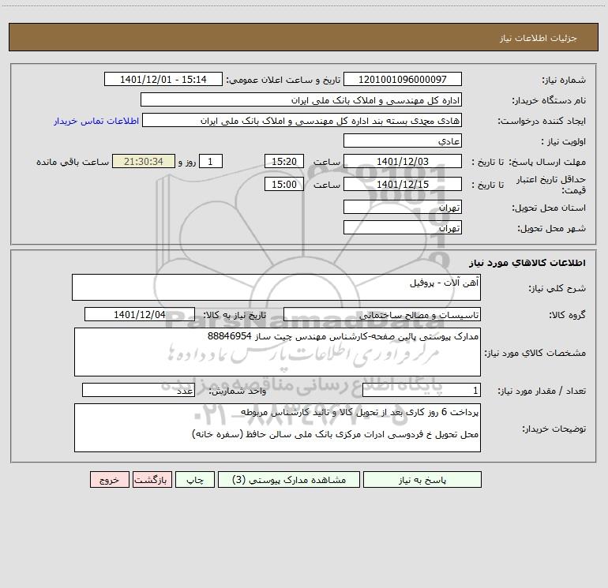This screenshot has height=588, width=608.
Task: Click the توضیحات خریدار label
Action: click(x=554, y=429)
